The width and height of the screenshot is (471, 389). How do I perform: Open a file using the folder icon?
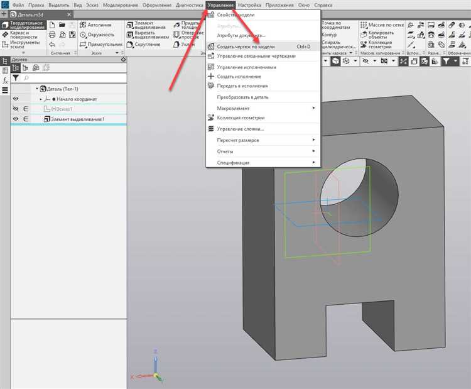click(x=62, y=25)
